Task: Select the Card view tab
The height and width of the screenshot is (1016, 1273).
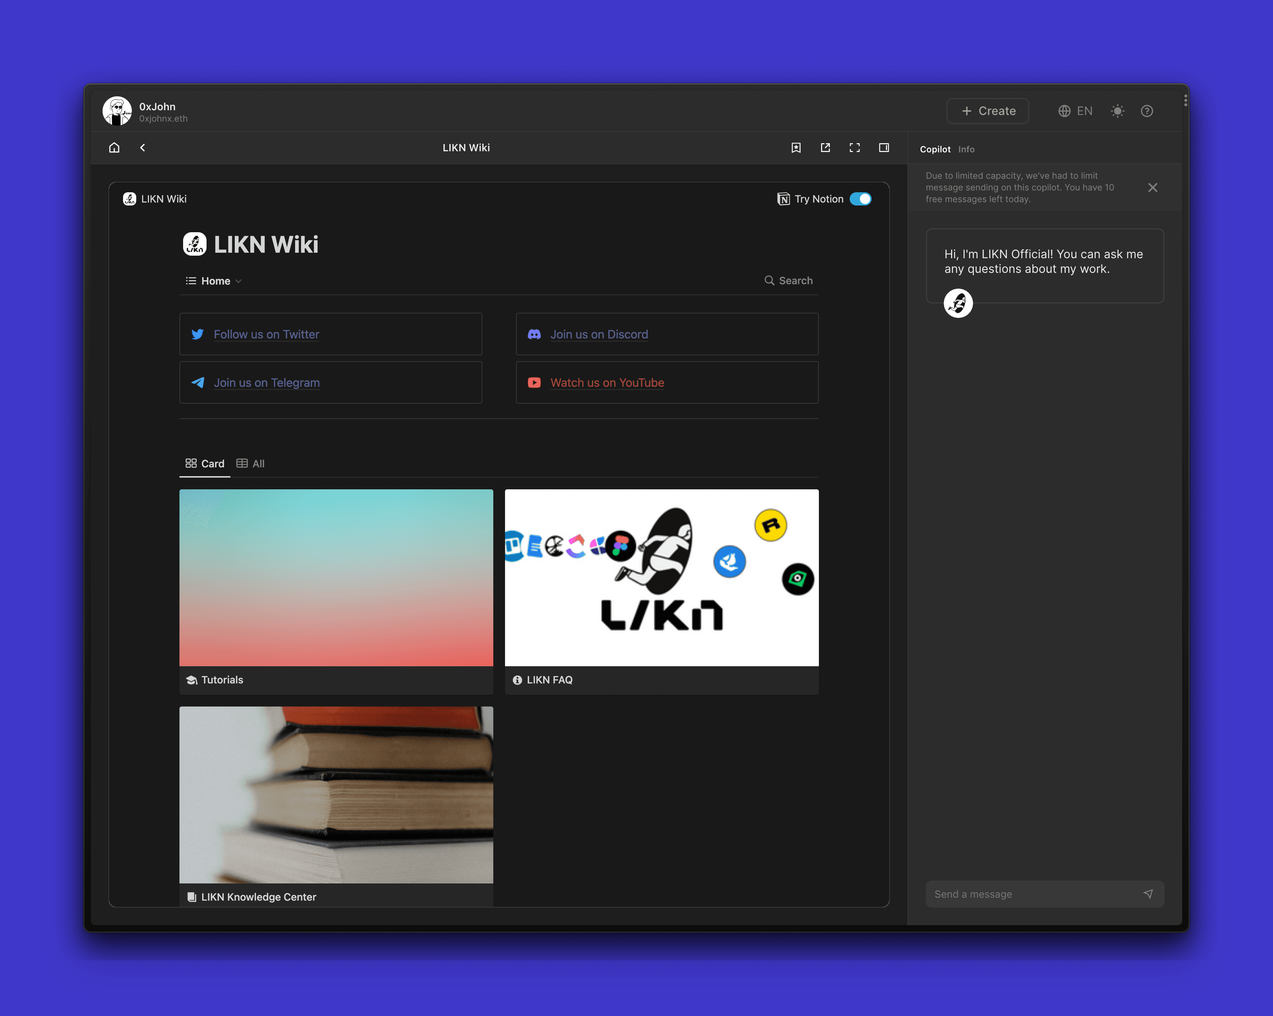Action: pos(204,463)
